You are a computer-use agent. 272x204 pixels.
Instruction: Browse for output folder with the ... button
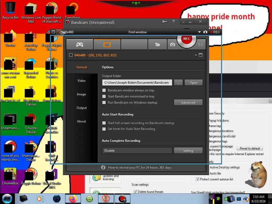click(178, 83)
